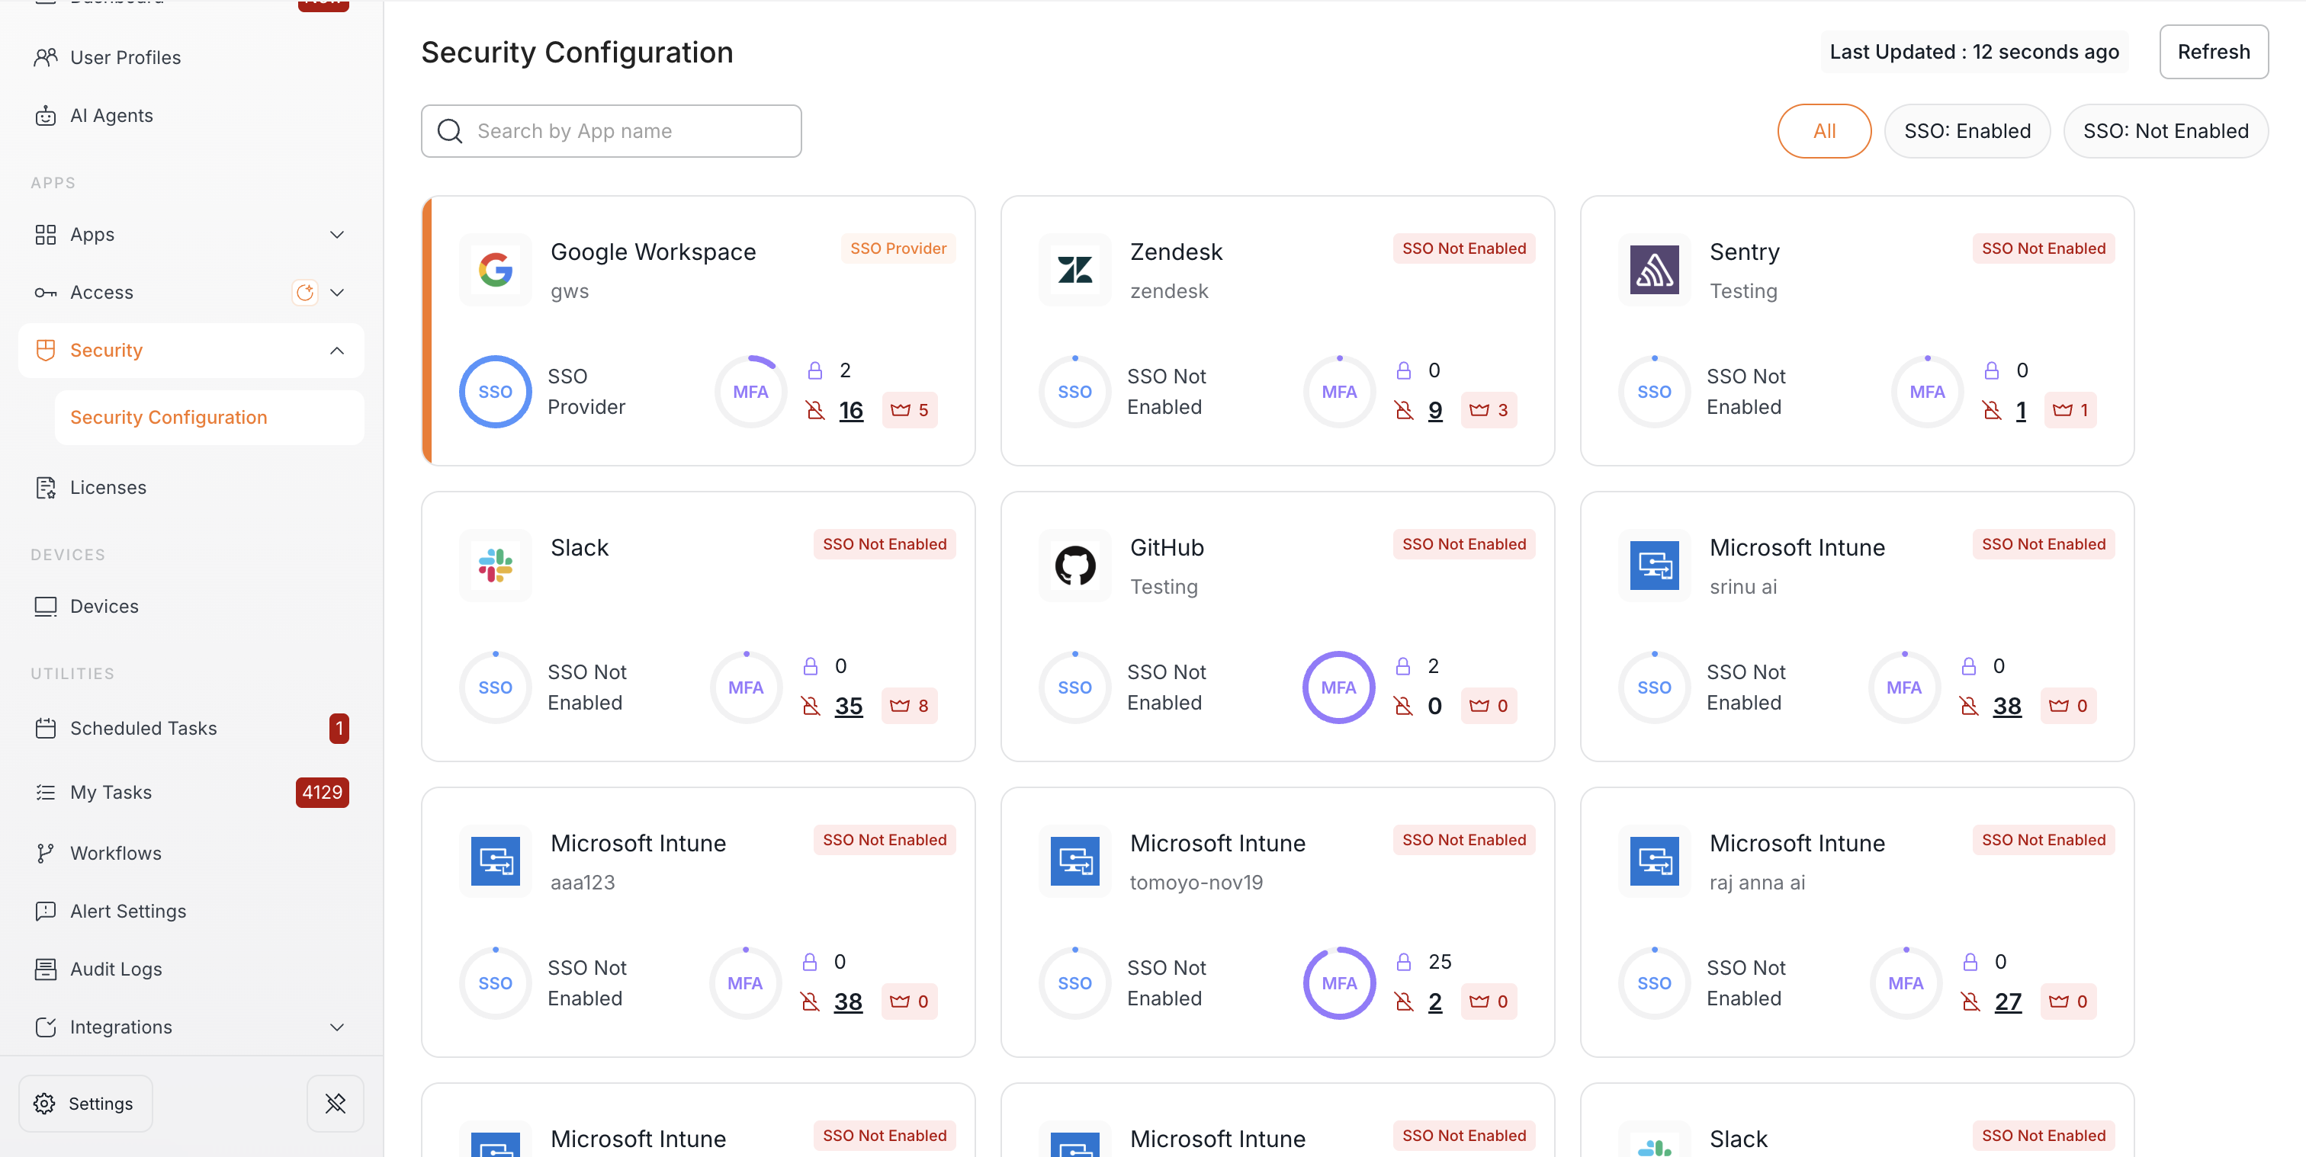Image resolution: width=2306 pixels, height=1157 pixels.
Task: Click the Zendesk SSO ring
Action: (x=1074, y=392)
